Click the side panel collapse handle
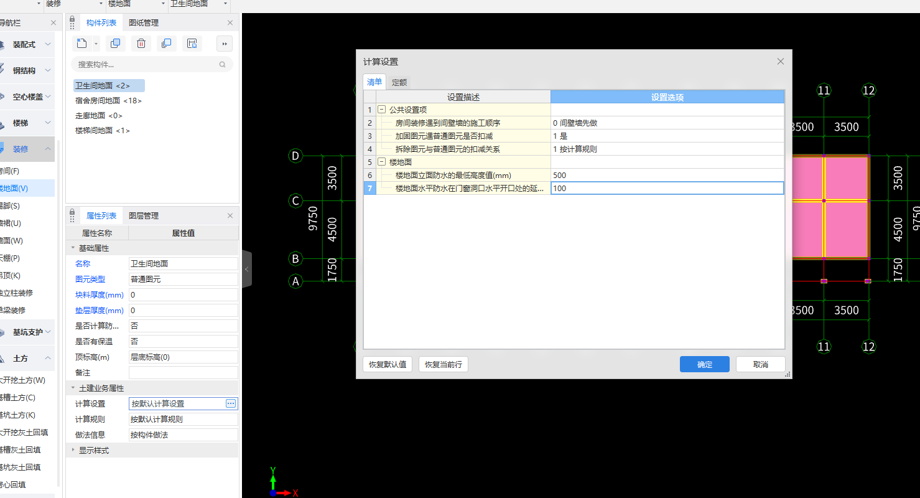Screen dimensions: 920x498 pyautogui.click(x=246, y=269)
